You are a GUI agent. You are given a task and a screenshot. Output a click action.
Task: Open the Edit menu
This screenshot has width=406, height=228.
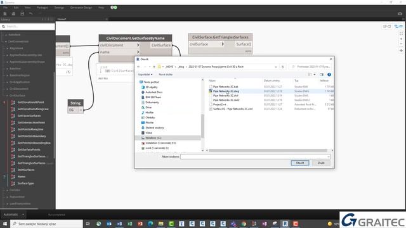click(16, 8)
